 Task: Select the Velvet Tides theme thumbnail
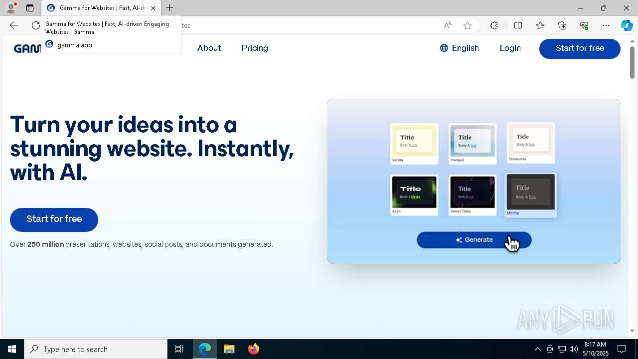click(473, 195)
